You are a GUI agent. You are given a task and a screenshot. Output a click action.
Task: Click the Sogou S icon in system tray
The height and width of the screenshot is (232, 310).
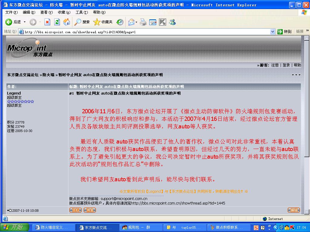click(x=256, y=228)
